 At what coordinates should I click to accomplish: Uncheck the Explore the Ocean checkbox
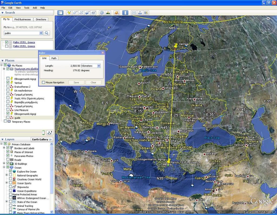click(11, 171)
